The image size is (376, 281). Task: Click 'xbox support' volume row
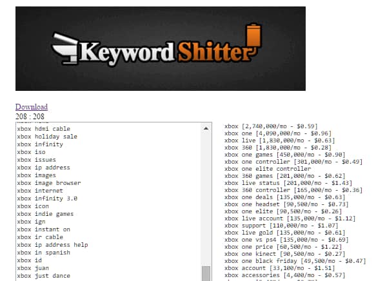(x=282, y=226)
